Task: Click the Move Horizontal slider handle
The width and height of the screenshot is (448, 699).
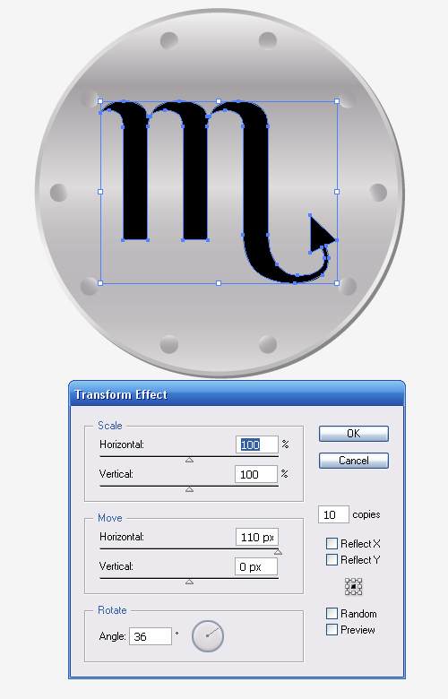Action: pos(278,552)
